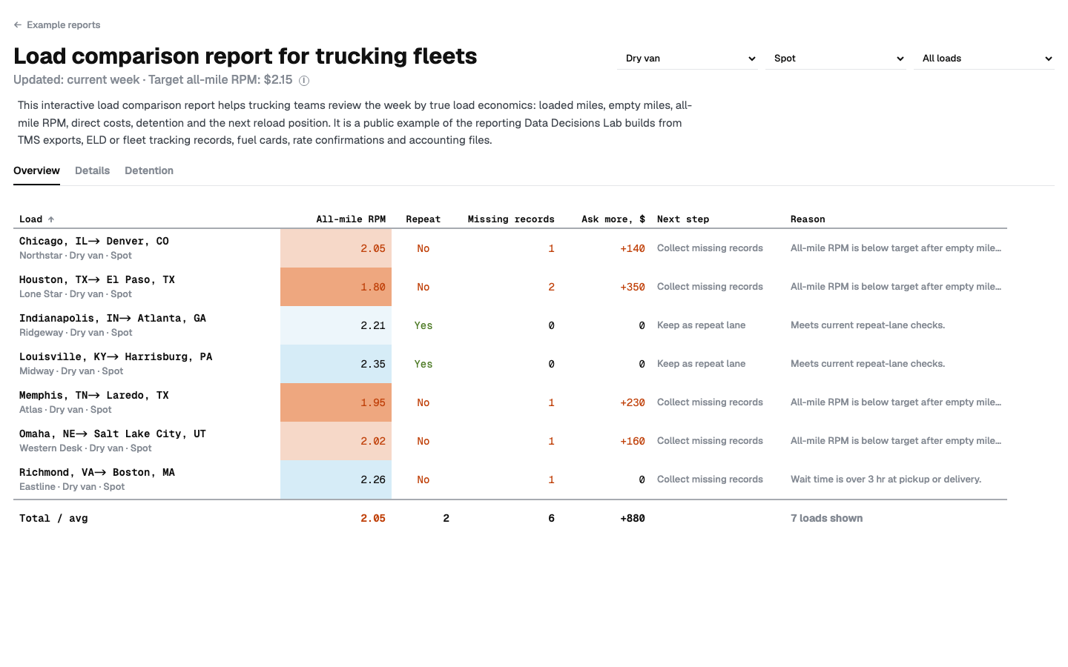This screenshot has height=667, width=1068.
Task: Click the Northstar · Dry van · Spot subtitle
Action: [x=76, y=256]
